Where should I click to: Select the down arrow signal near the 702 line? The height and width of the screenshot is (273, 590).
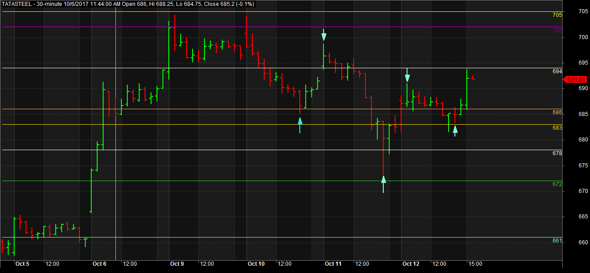324,35
